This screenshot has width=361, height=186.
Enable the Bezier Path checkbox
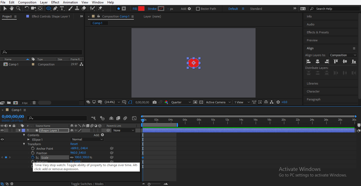click(x=198, y=9)
